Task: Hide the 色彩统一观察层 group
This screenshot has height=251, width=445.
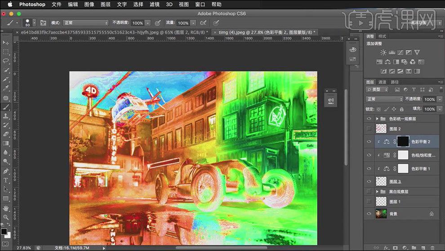Action: click(x=369, y=119)
